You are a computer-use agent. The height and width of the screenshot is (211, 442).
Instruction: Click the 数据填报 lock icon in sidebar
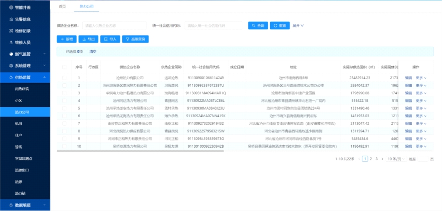pos(11,205)
